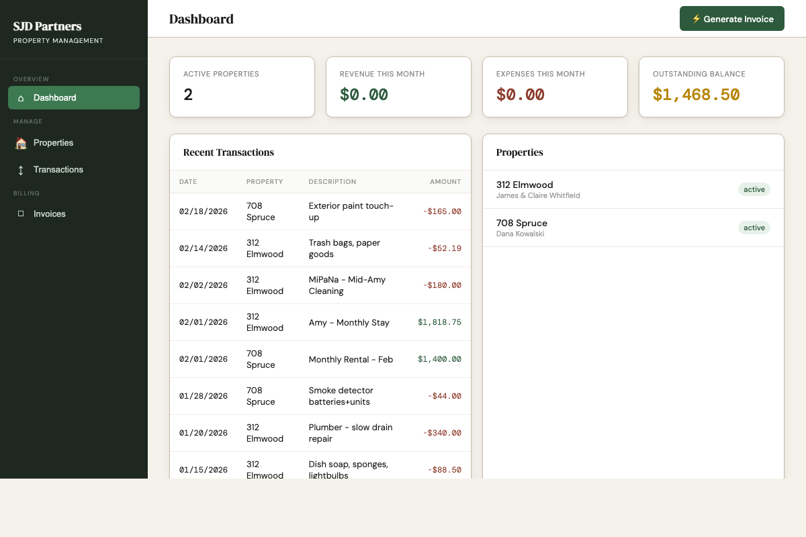
Task: Click the active badge beside 708 Spruce
Action: [x=754, y=228]
